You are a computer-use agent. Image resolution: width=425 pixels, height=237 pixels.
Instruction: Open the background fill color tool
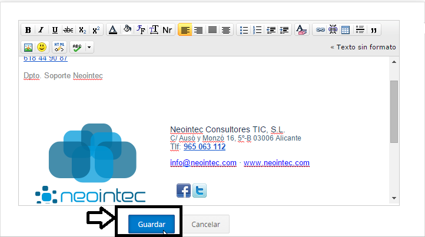tap(127, 30)
